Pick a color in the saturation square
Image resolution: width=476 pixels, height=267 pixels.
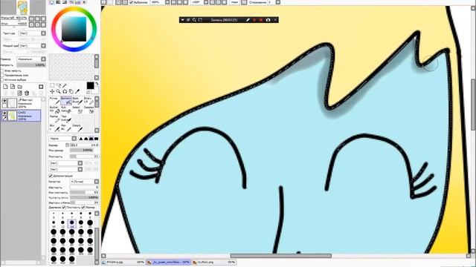pyautogui.click(x=74, y=29)
